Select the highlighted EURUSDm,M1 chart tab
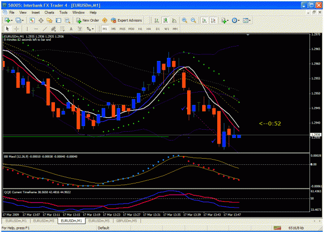324x232 pixels. pyautogui.click(x=72, y=221)
